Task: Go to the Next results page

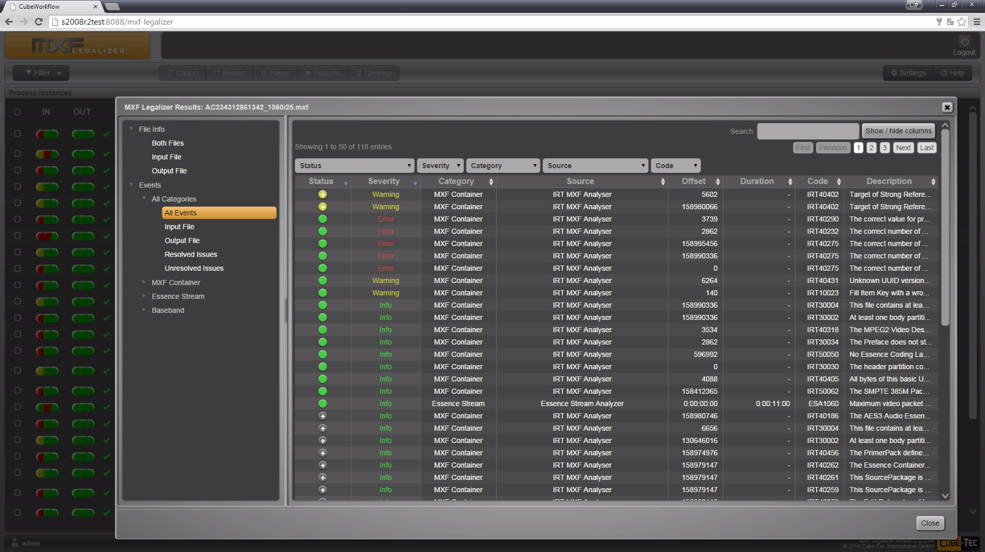Action: [903, 148]
